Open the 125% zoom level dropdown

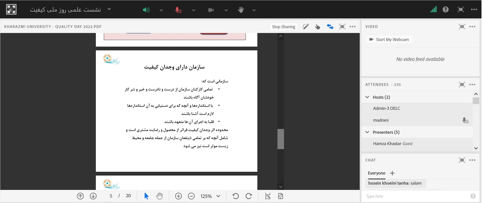(218, 196)
